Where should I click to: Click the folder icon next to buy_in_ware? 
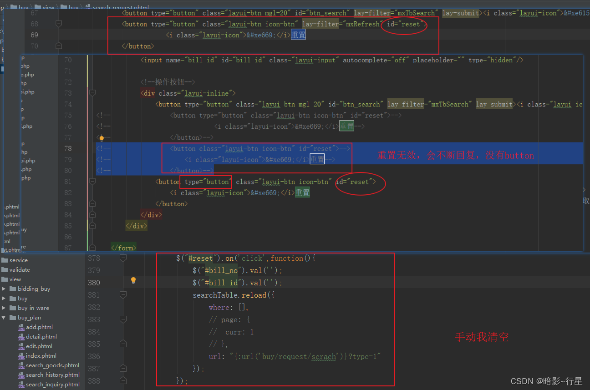(x=13, y=308)
